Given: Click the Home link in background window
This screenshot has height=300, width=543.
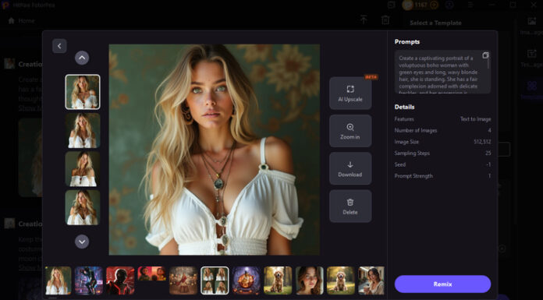Looking at the screenshot, I should coord(22,21).
